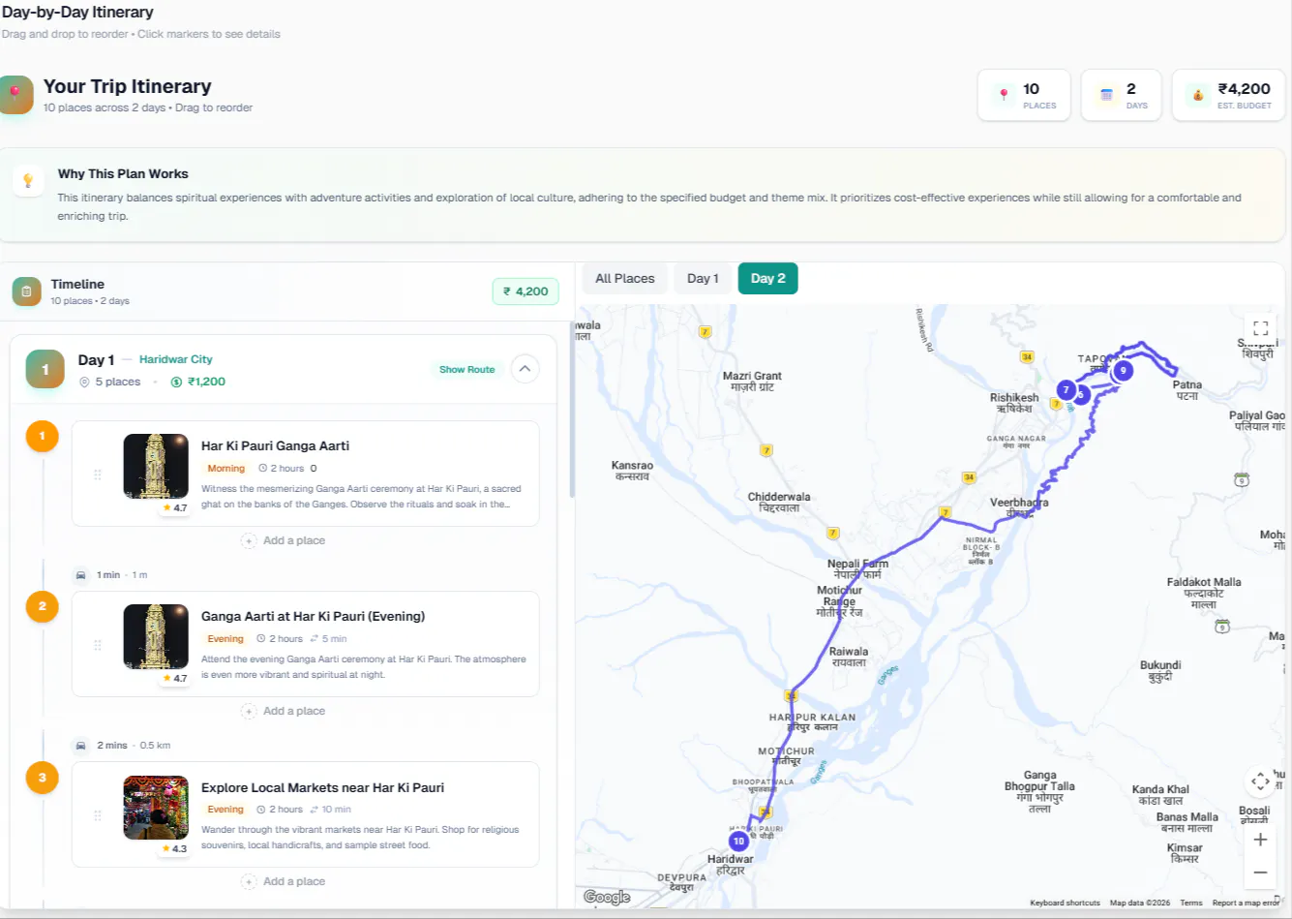1292x919 pixels.
Task: Click the Evening tag on Explore Local Markets
Action: pyautogui.click(x=225, y=810)
